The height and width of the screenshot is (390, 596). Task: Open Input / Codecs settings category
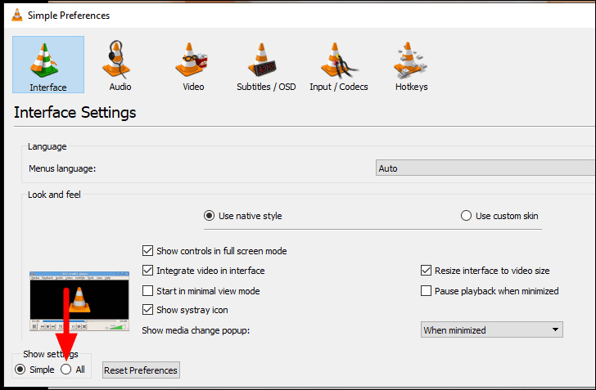339,65
